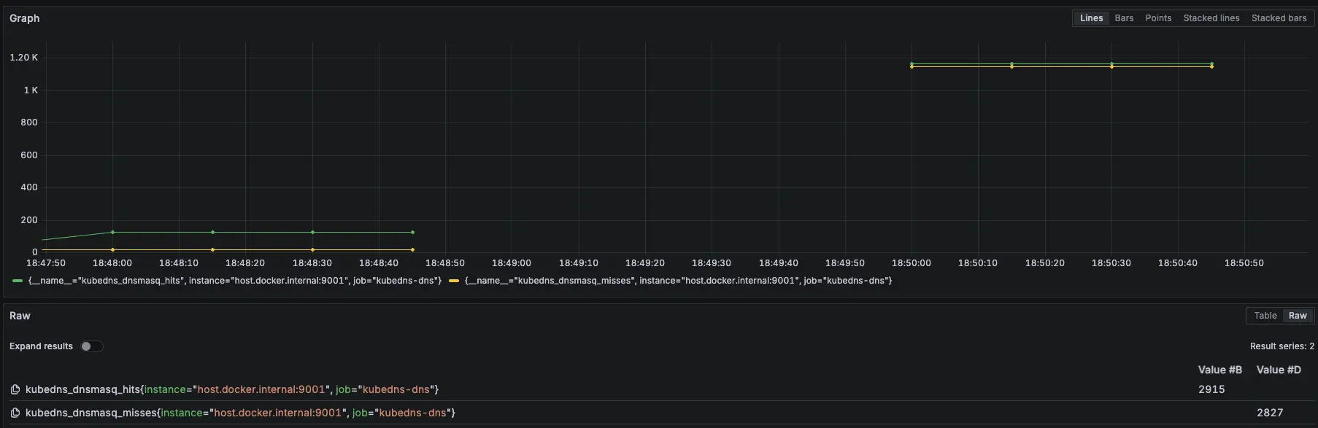Click the yellow misses legend color marker

click(454, 281)
